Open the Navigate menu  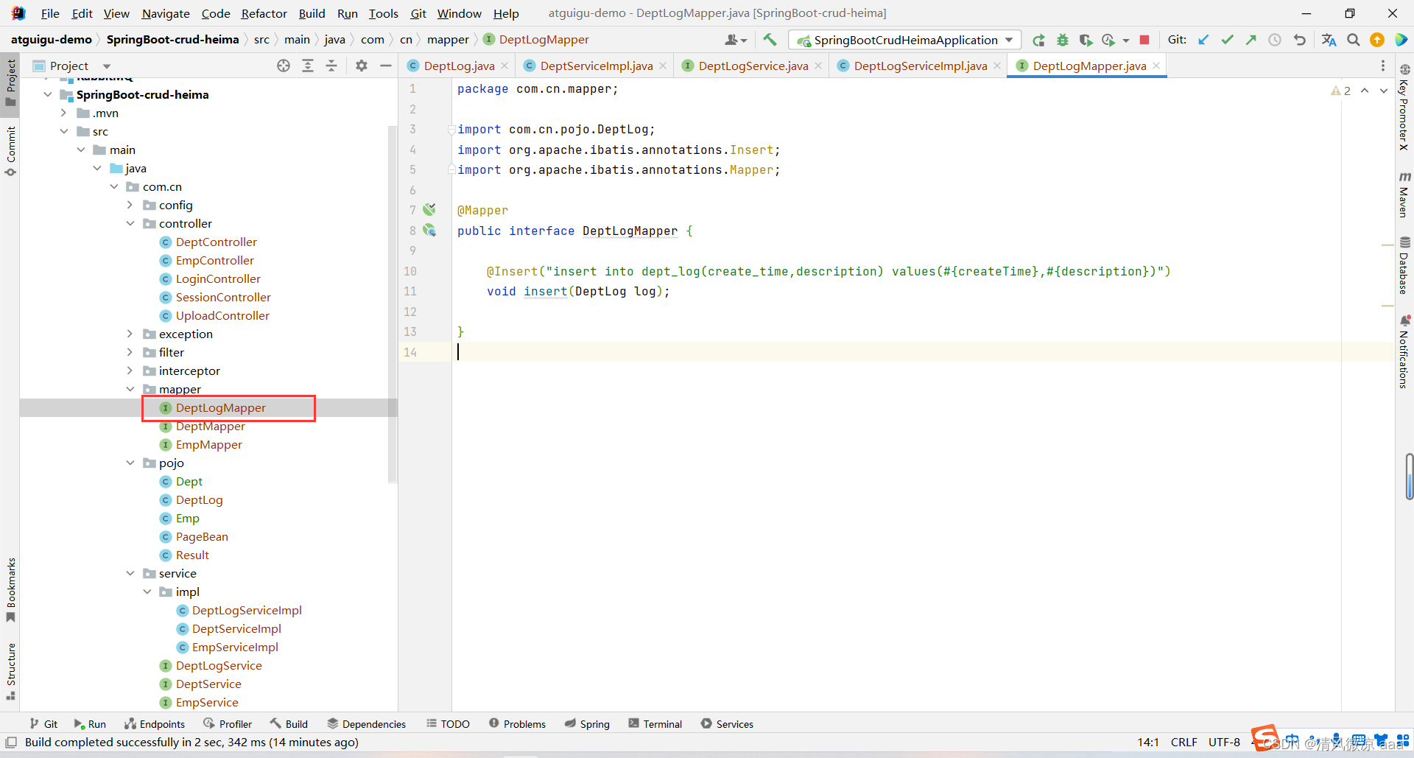click(x=166, y=13)
